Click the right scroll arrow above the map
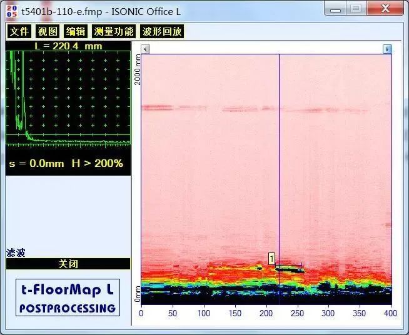This screenshot has width=409, height=335. point(387,49)
